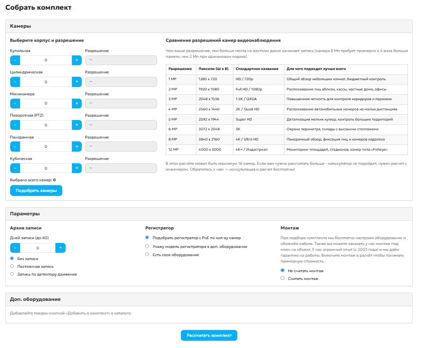The image size is (424, 348).
Task: Add a Поворотная (PTZ) camera
Action: coord(77,125)
